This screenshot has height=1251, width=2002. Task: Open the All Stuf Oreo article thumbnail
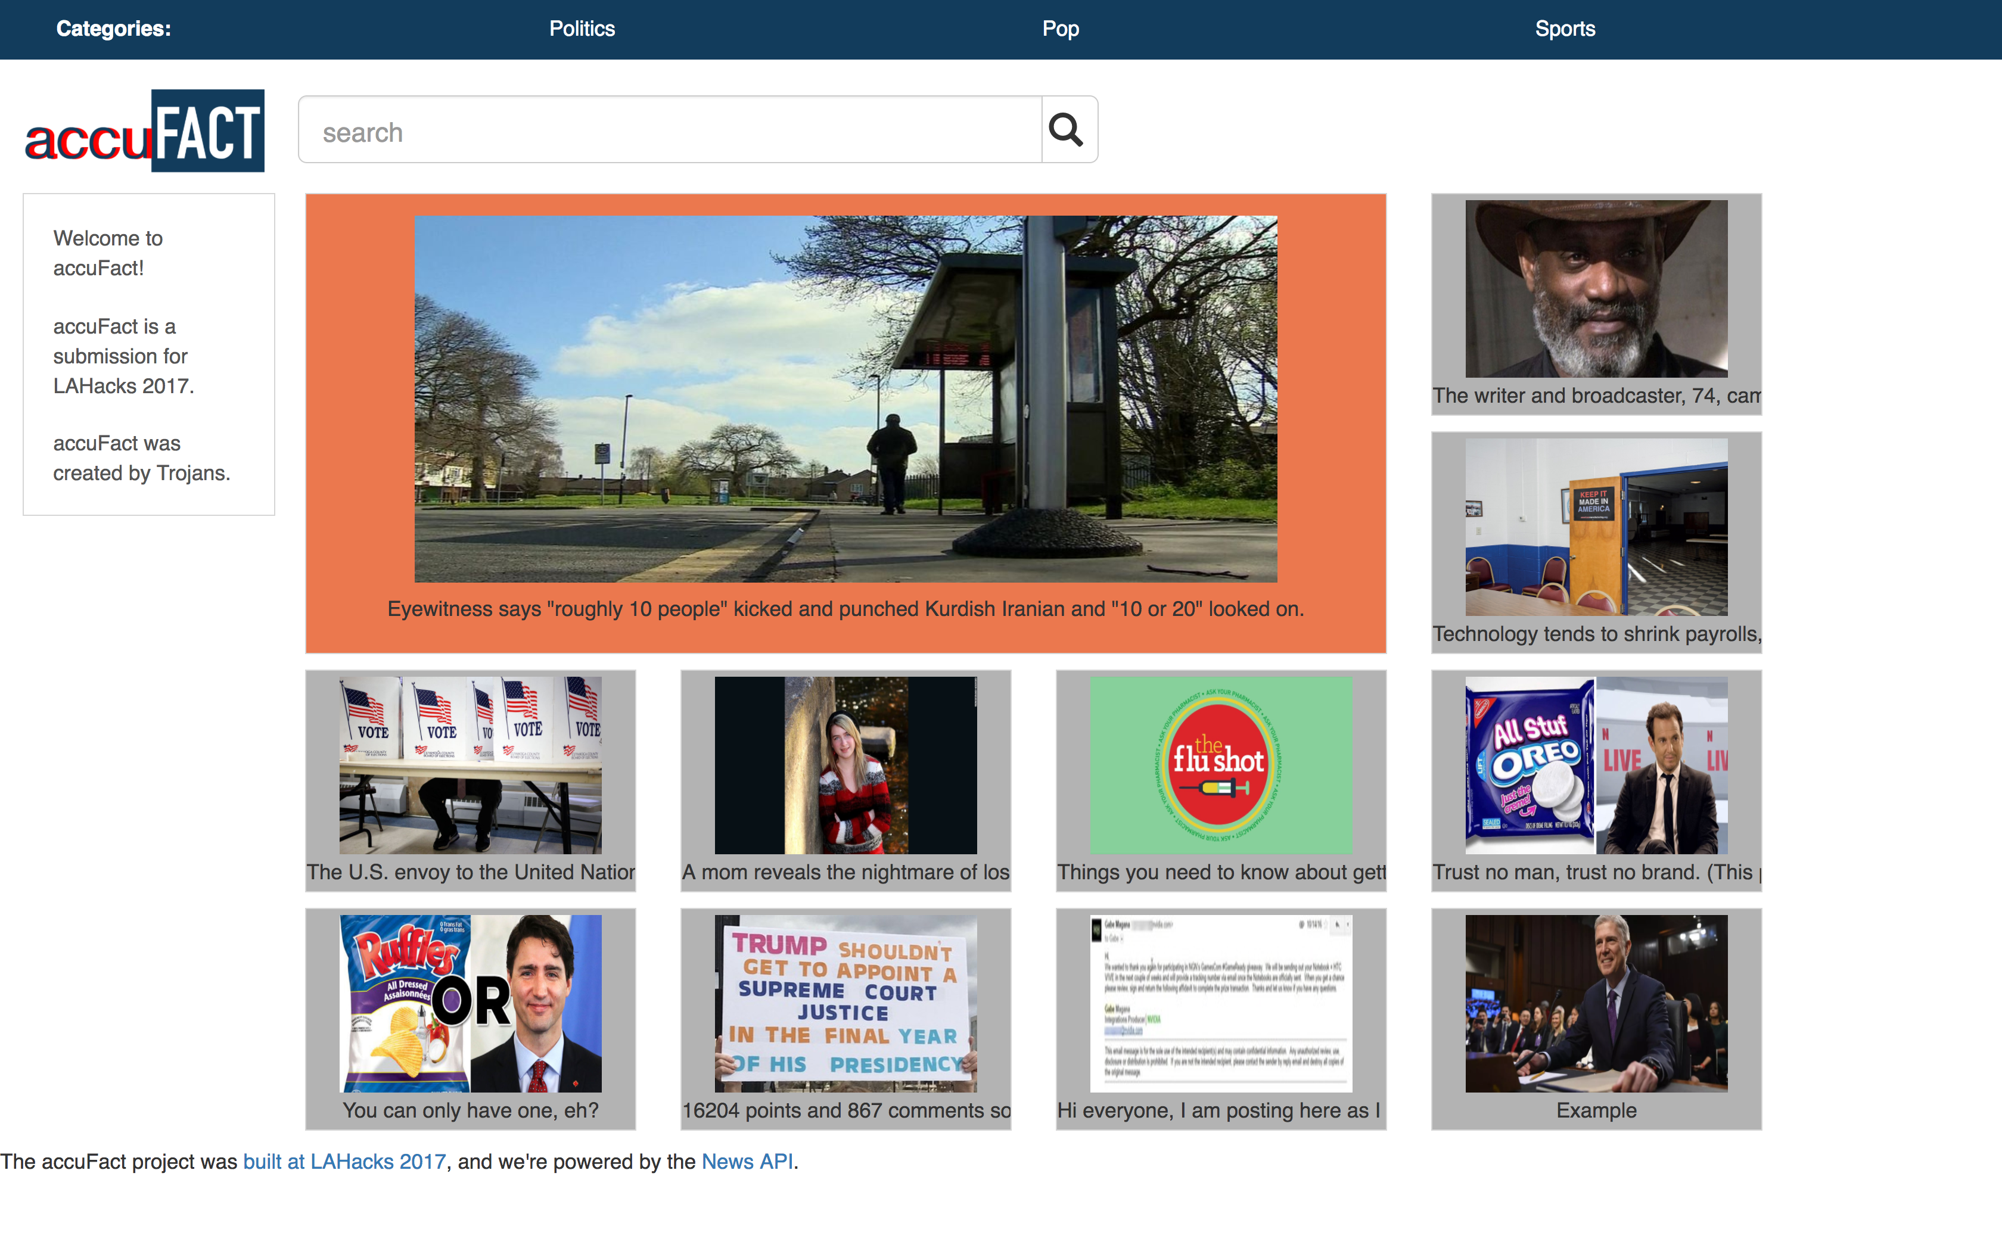click(x=1596, y=764)
